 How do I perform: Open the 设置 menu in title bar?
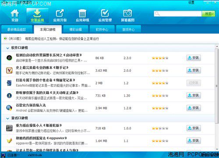click(191, 3)
